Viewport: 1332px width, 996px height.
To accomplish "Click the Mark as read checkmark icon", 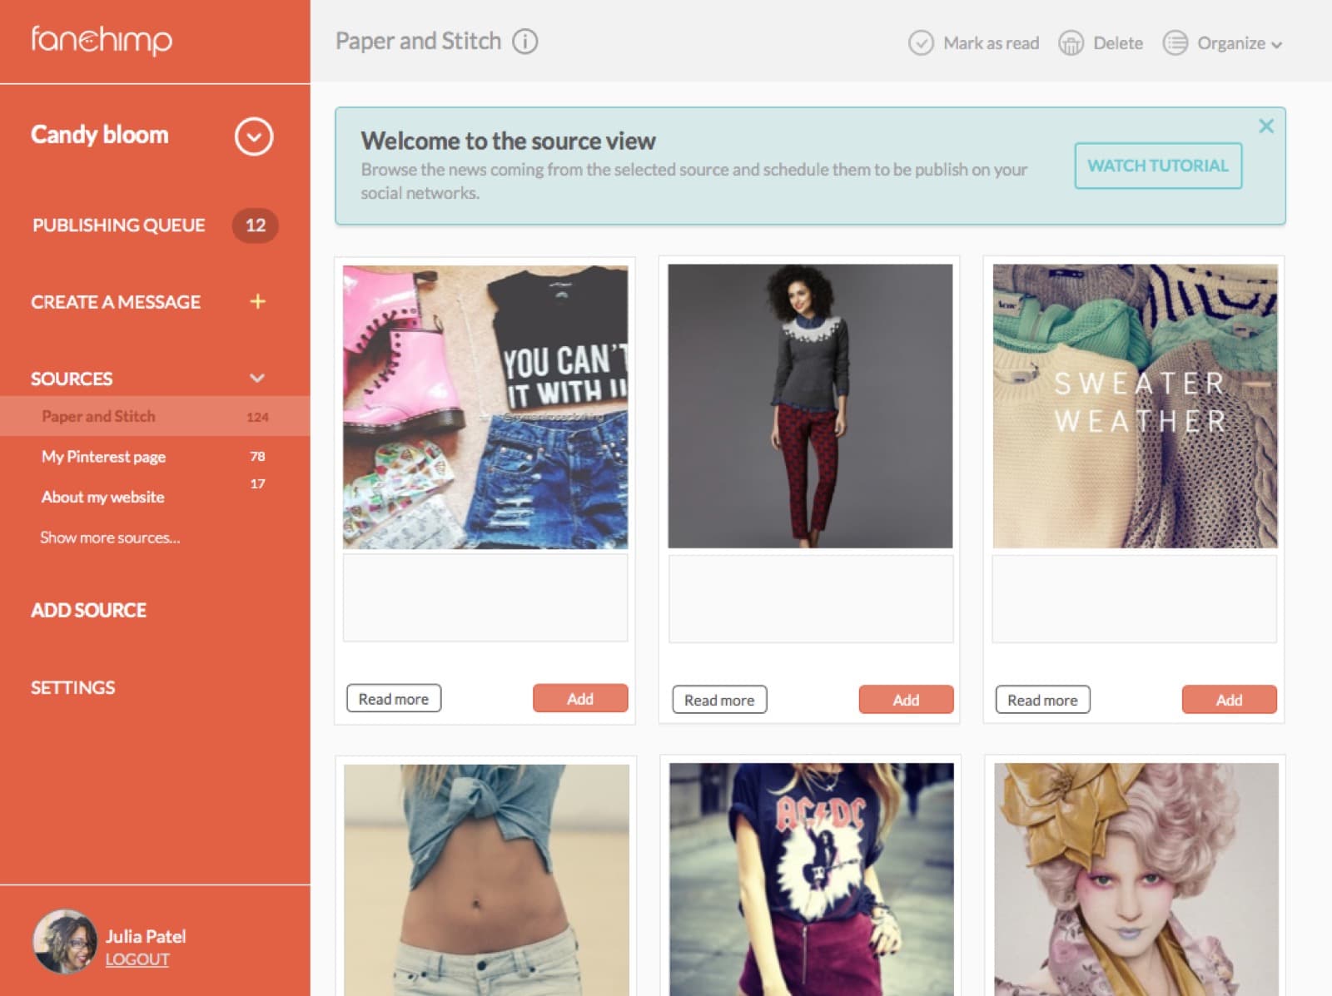I will coord(920,43).
